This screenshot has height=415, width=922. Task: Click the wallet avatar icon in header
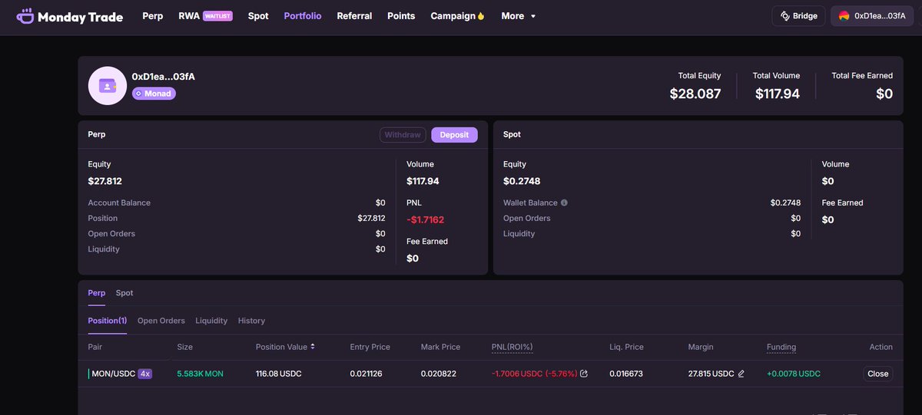point(844,16)
